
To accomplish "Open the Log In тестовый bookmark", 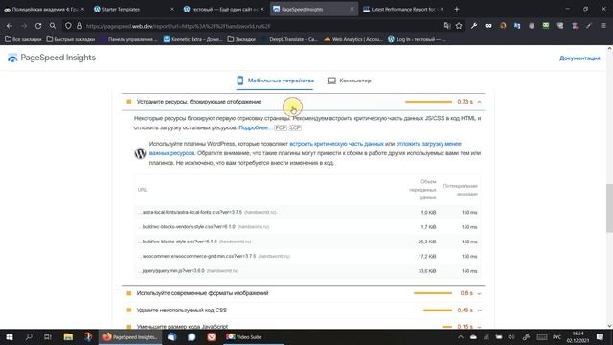I will point(417,39).
